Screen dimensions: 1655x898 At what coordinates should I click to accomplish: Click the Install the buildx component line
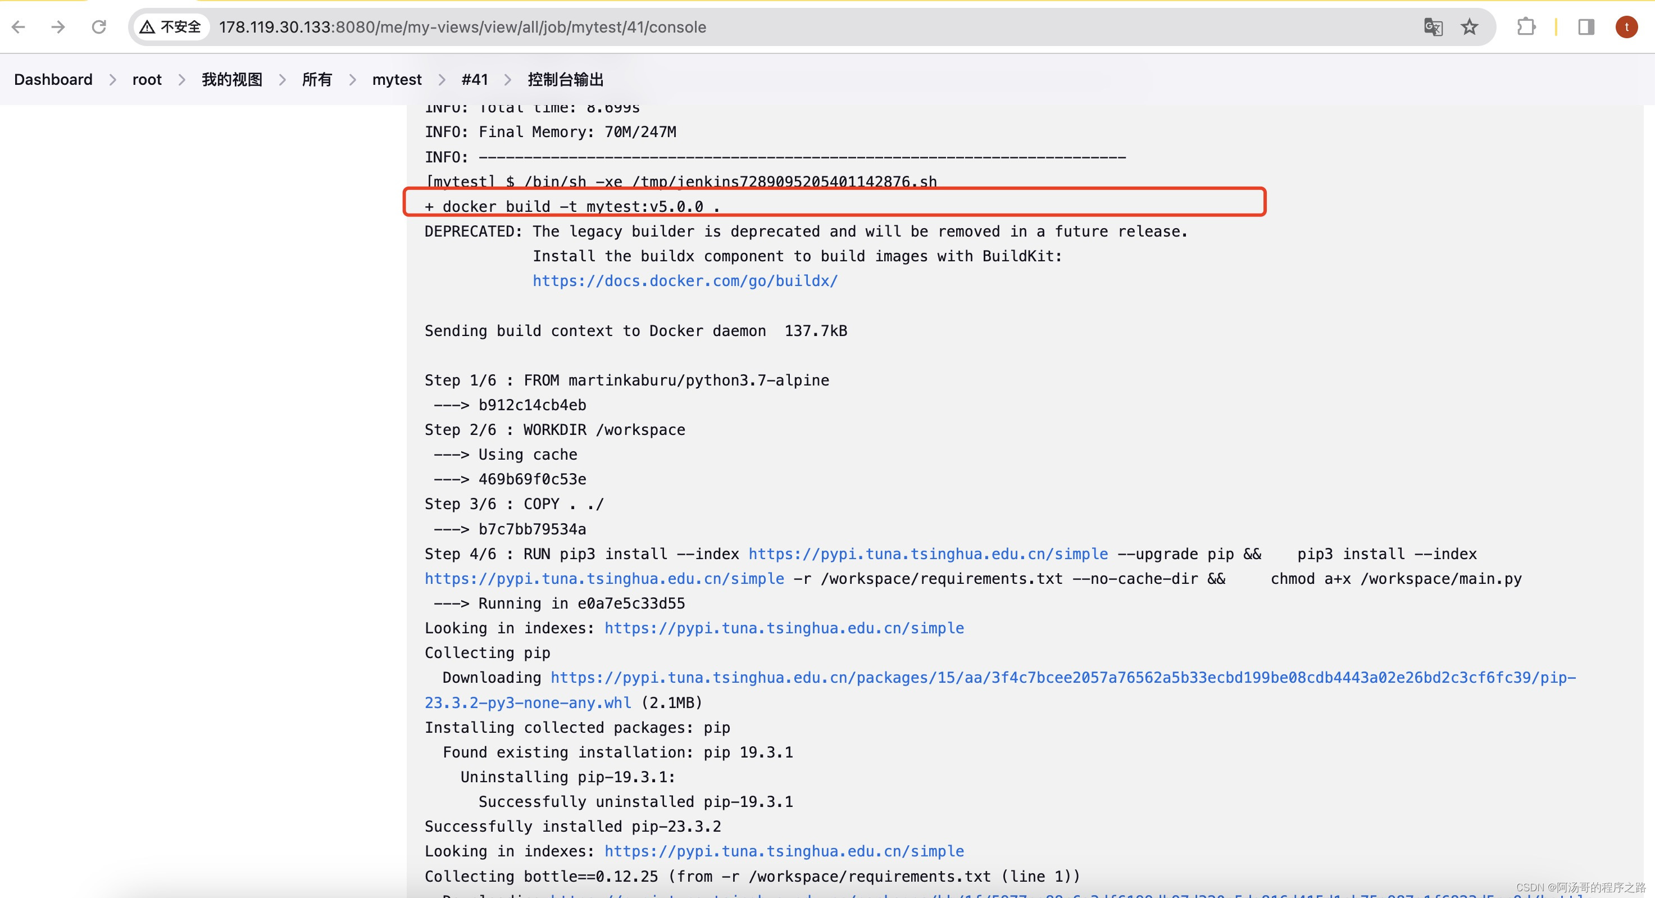tap(797, 256)
